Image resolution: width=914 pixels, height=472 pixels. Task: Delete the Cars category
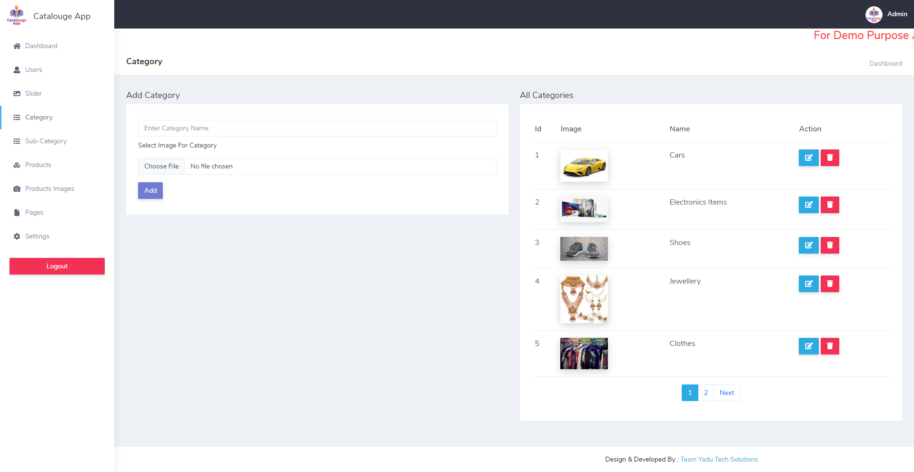click(830, 157)
